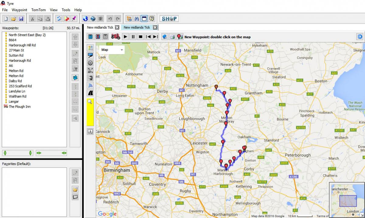Click the red map-pin new waypoint icon
Viewport: 365px width, 218px height.
(x=180, y=37)
